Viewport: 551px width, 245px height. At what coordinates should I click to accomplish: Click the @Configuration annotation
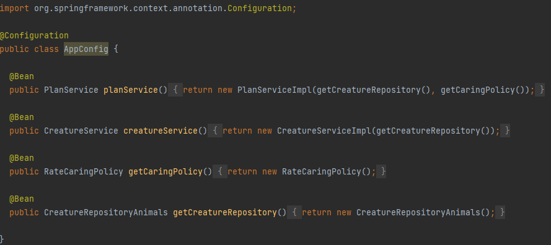point(35,36)
